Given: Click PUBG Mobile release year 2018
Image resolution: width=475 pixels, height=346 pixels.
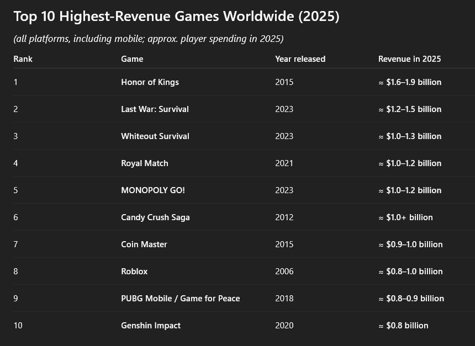Looking at the screenshot, I should pos(284,299).
